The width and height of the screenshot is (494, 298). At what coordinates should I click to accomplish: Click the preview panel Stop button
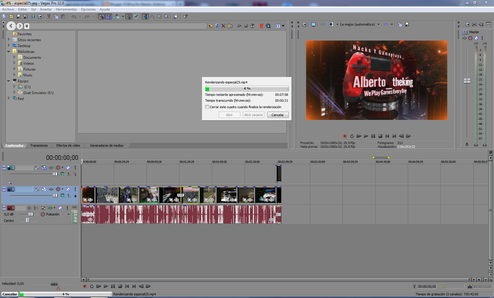click(380, 136)
